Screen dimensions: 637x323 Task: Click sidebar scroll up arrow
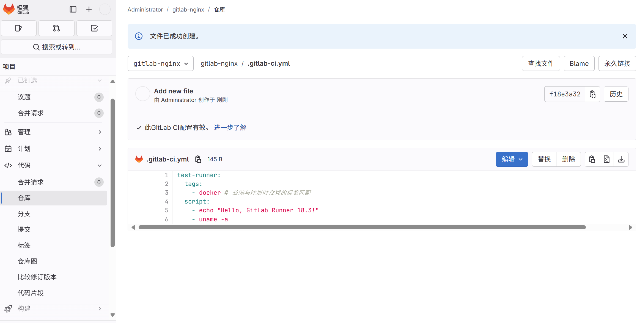tap(112, 81)
